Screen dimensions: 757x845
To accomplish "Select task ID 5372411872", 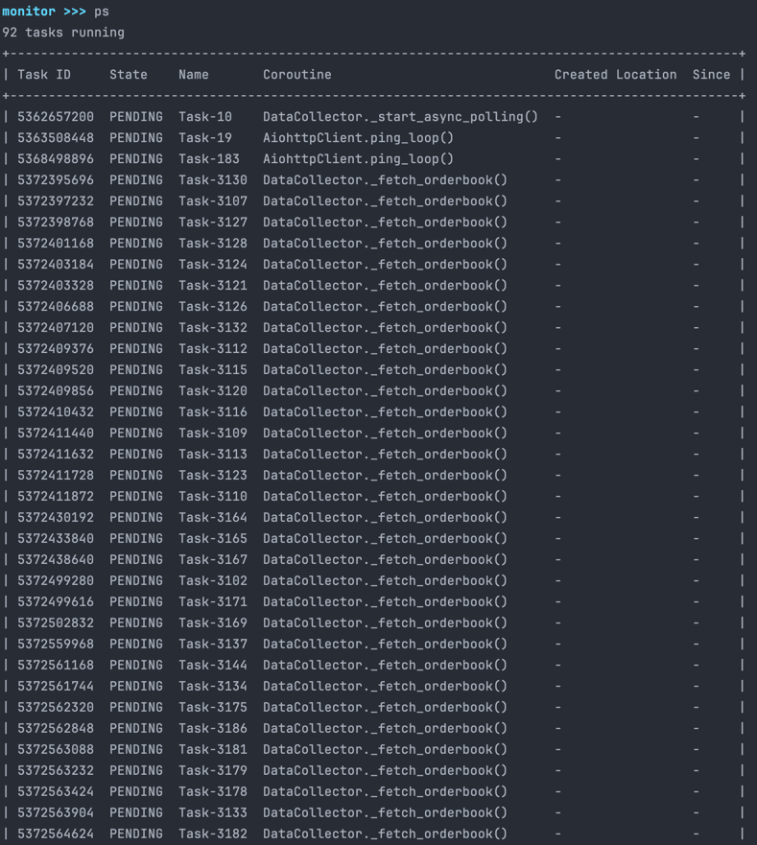I will pyautogui.click(x=56, y=496).
